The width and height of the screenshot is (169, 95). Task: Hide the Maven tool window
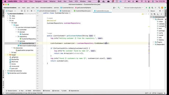click(163, 11)
